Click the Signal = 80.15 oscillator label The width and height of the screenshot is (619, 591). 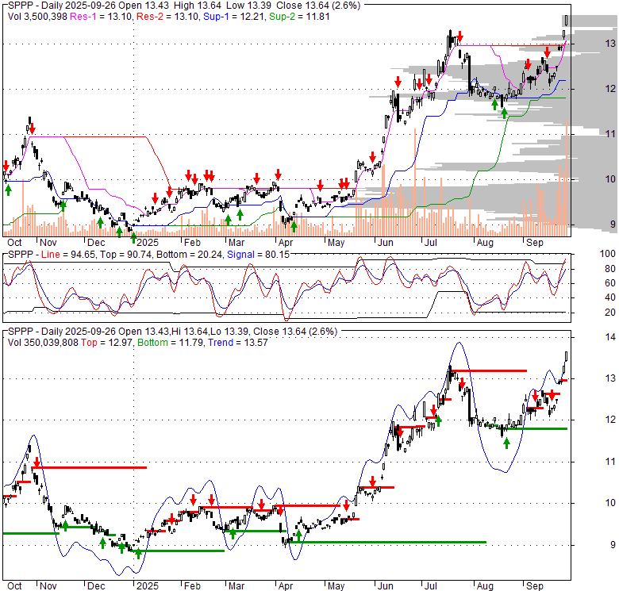pos(258,255)
